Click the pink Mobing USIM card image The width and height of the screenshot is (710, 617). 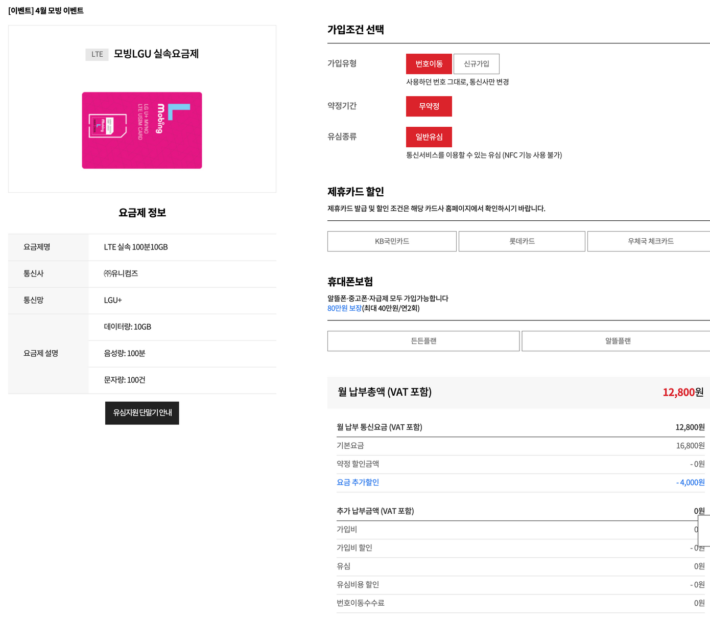pyautogui.click(x=142, y=130)
